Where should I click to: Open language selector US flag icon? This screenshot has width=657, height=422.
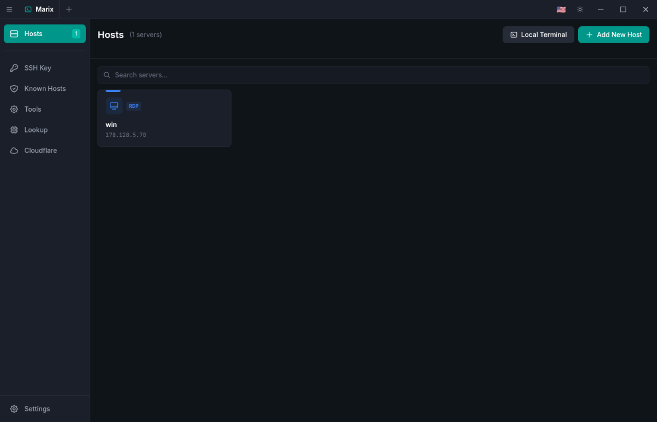[x=561, y=9]
